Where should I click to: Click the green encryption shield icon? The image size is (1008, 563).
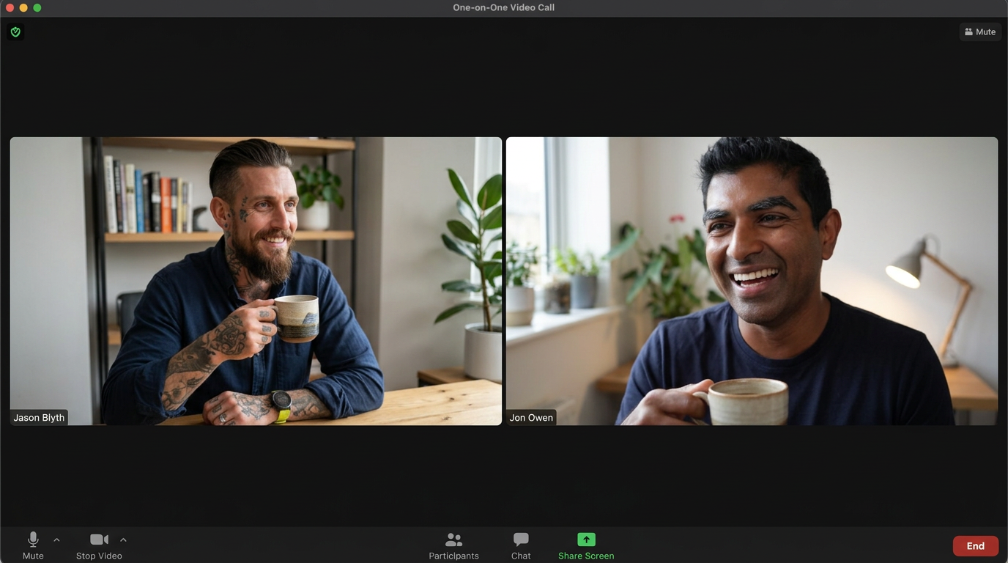coord(15,32)
